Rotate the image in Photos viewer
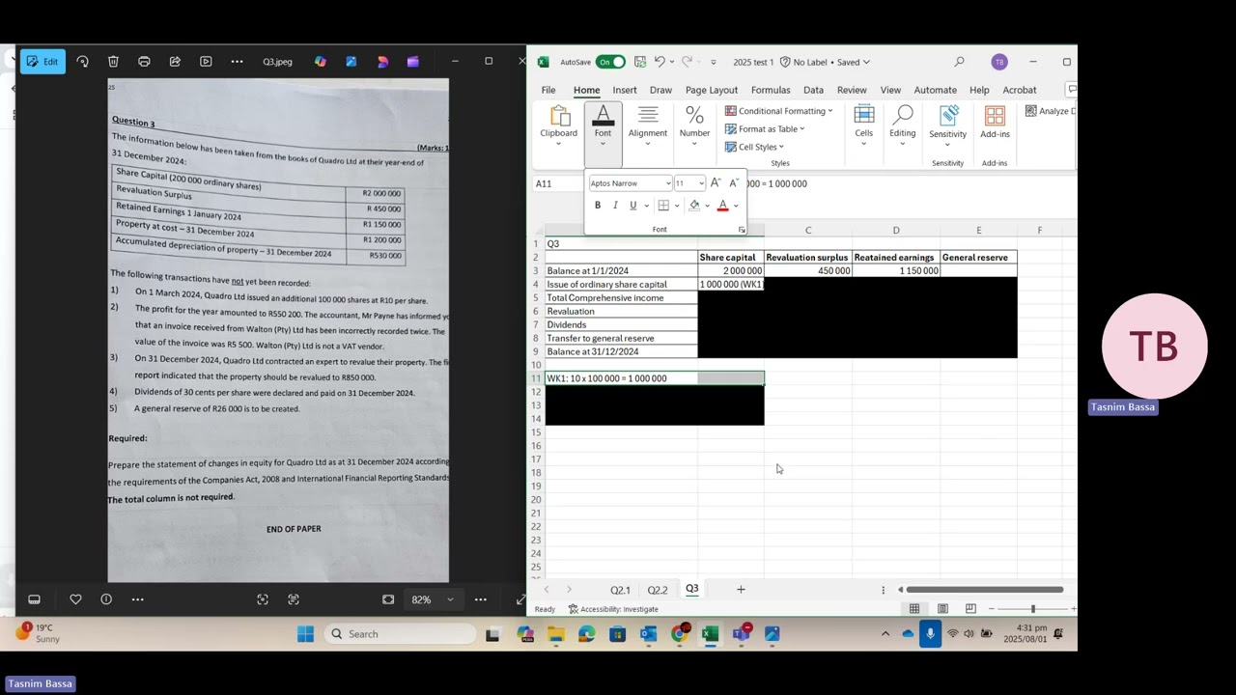 click(x=82, y=62)
